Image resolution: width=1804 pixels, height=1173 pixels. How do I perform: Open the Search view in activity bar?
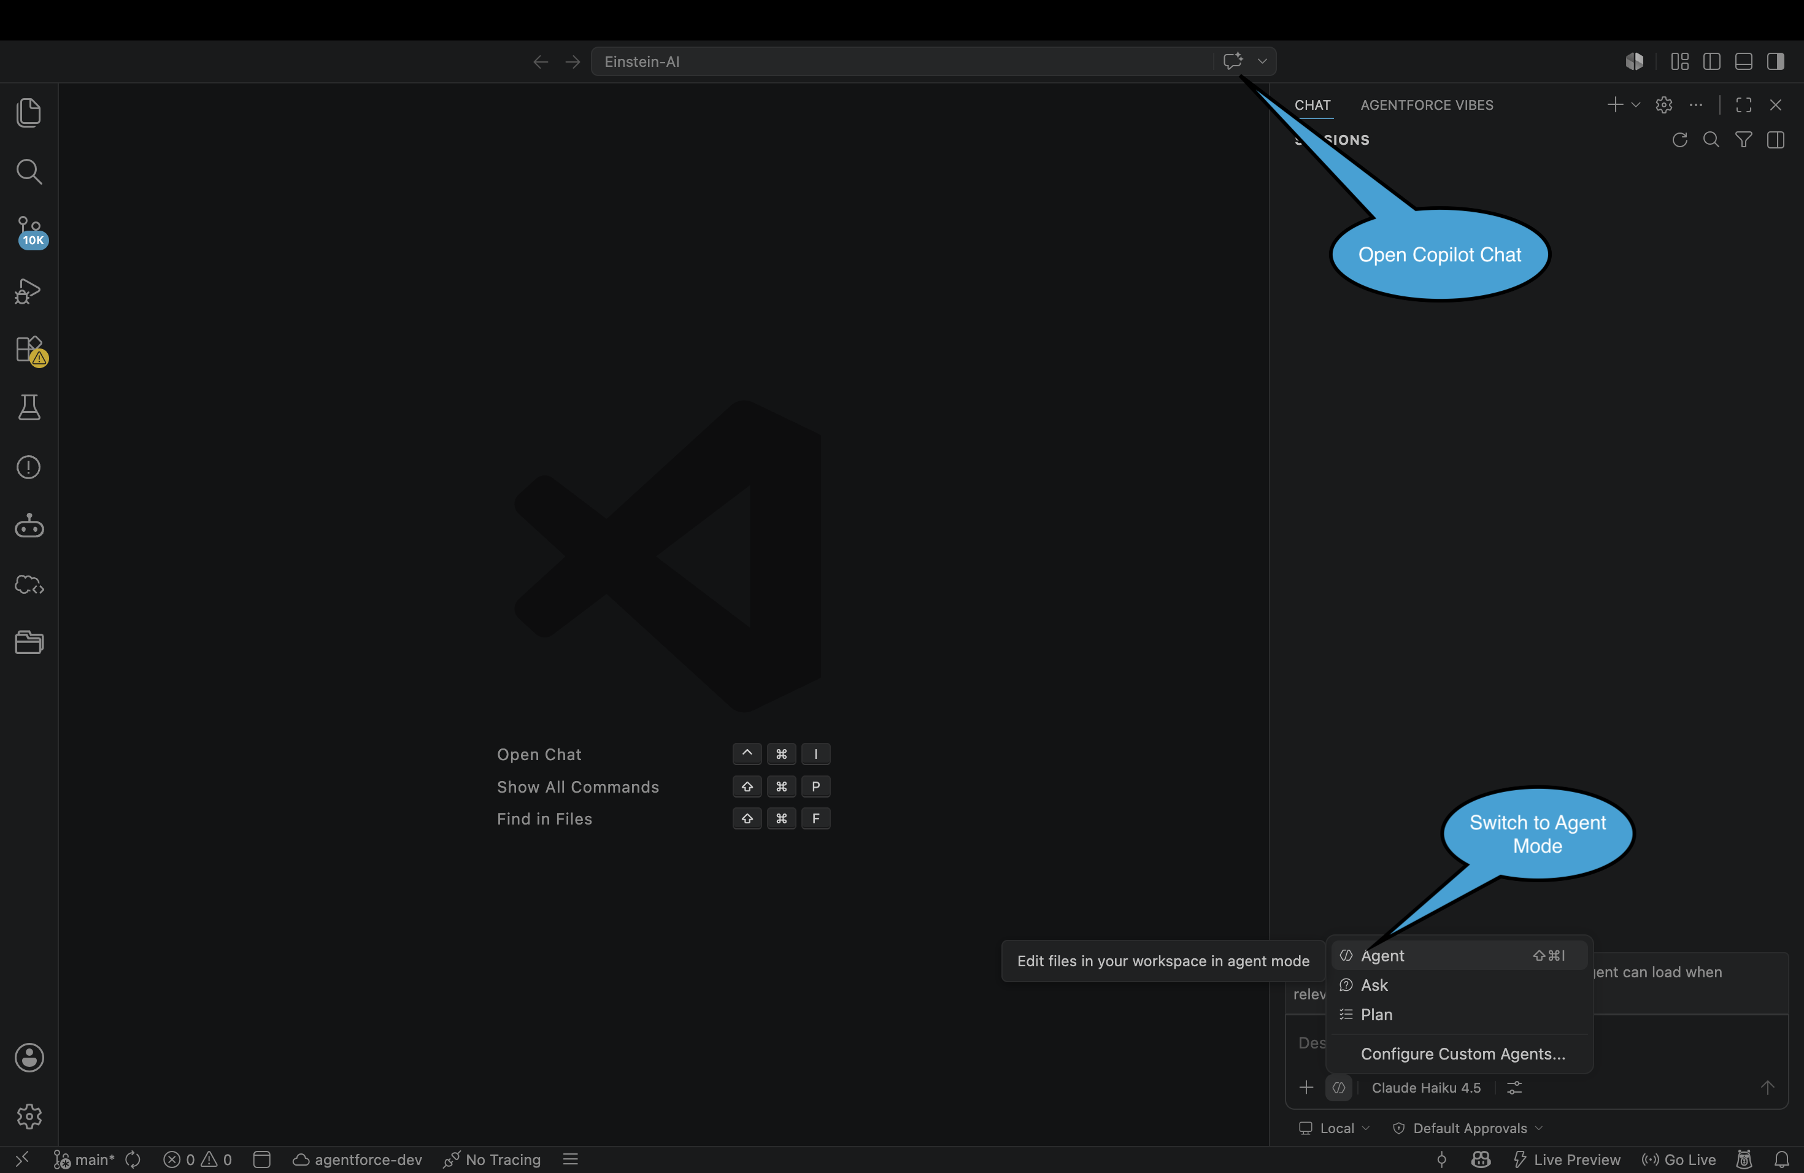(29, 172)
